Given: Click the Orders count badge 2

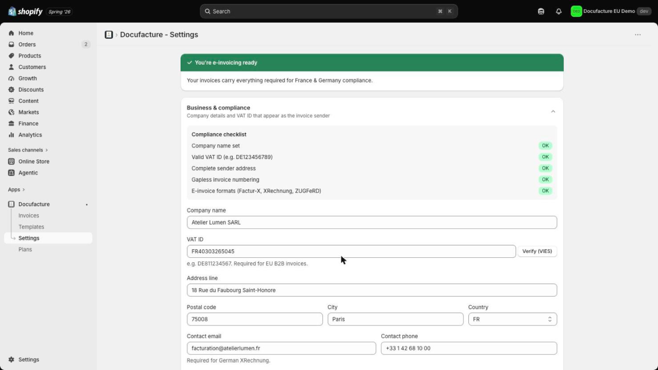Looking at the screenshot, I should click(x=86, y=44).
